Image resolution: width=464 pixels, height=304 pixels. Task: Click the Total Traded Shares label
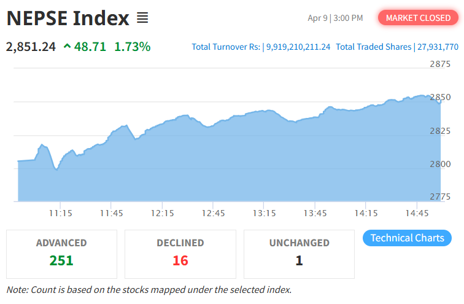point(373,47)
